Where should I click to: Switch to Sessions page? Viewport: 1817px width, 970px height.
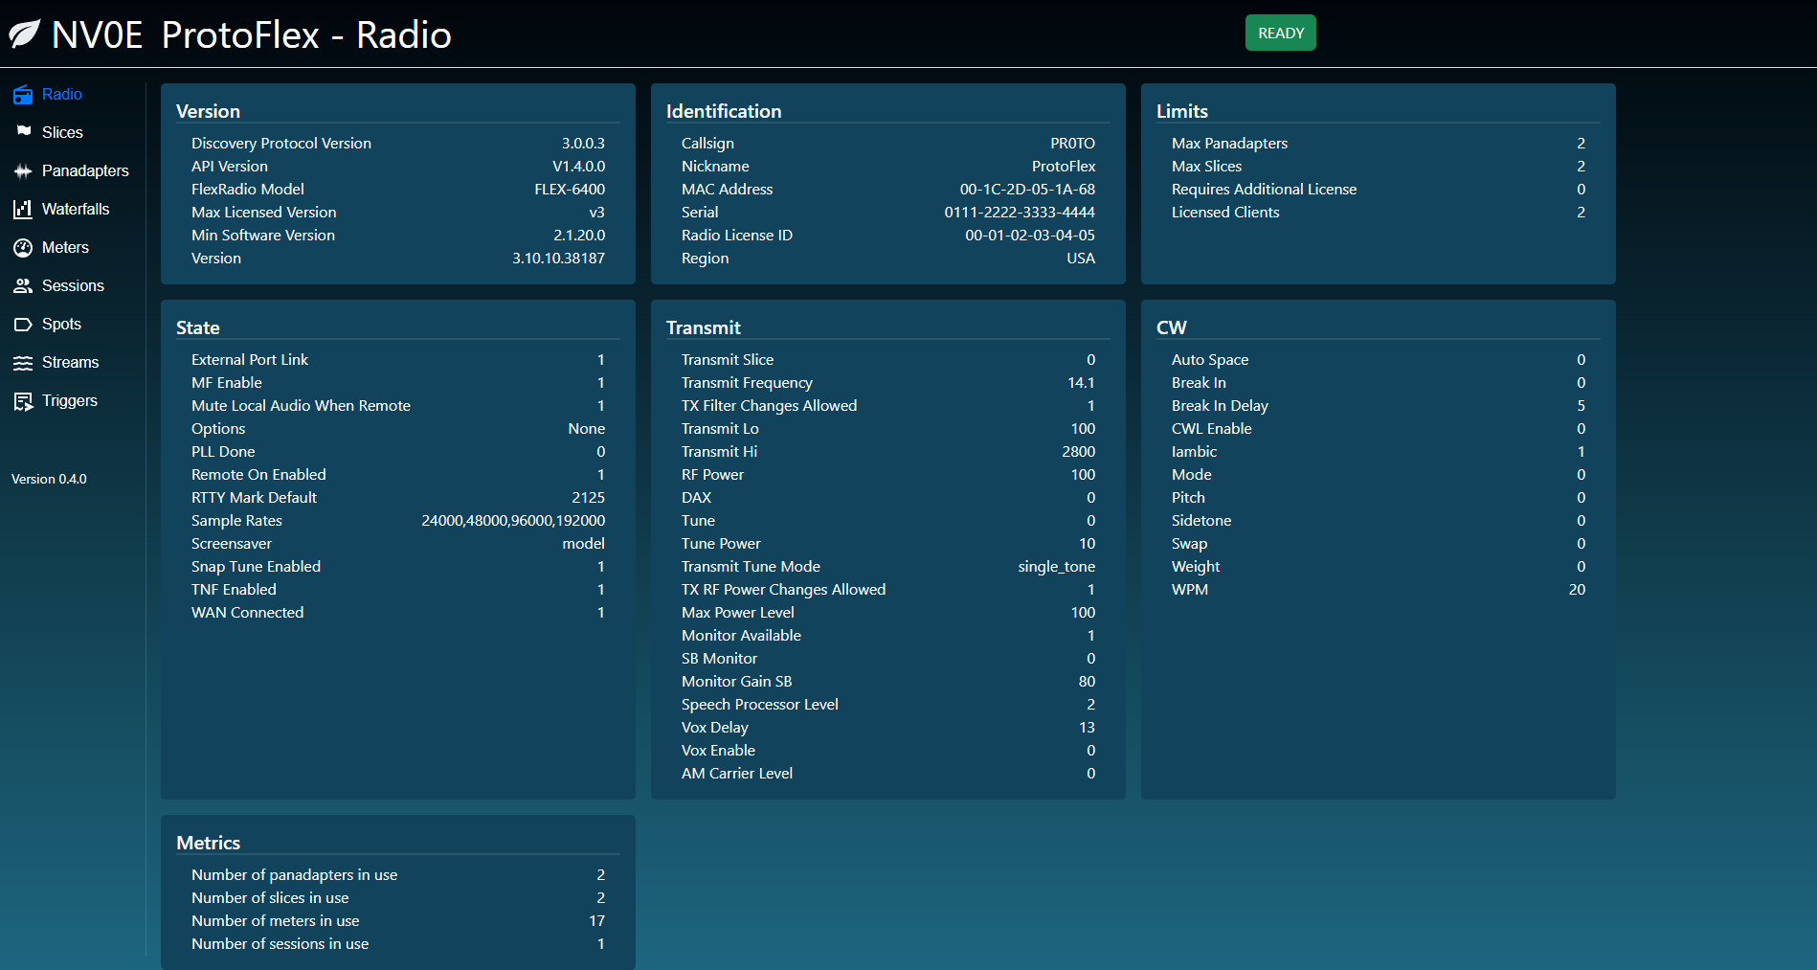point(73,285)
